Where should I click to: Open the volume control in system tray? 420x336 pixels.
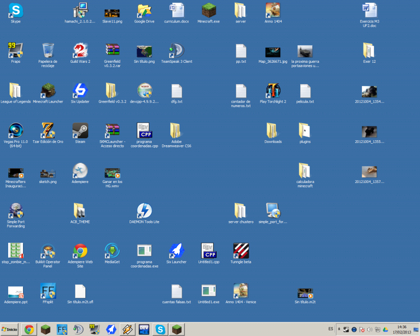pos(370,329)
